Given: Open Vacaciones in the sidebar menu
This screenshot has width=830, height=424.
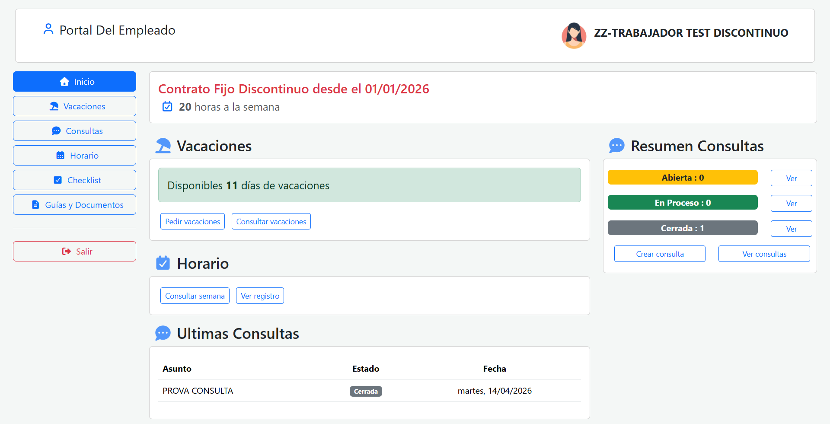Looking at the screenshot, I should coord(74,106).
